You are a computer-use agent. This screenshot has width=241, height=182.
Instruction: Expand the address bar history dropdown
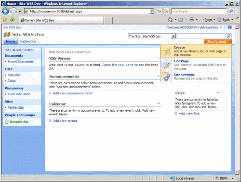(x=152, y=12)
